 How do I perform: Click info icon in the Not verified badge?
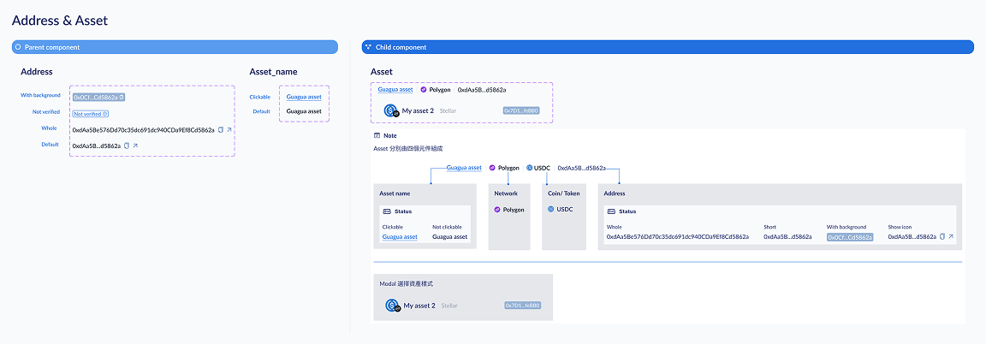[x=105, y=113]
